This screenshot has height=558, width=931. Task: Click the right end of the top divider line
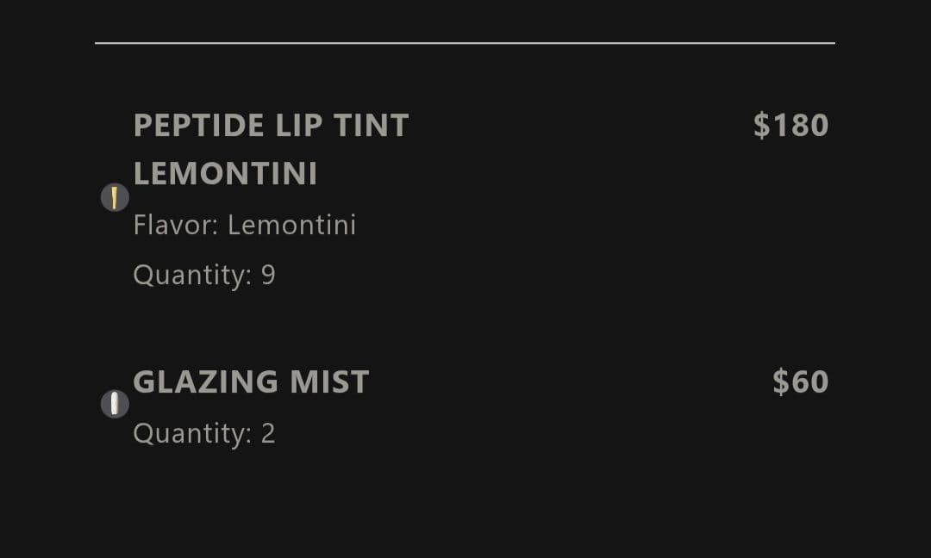coord(832,42)
